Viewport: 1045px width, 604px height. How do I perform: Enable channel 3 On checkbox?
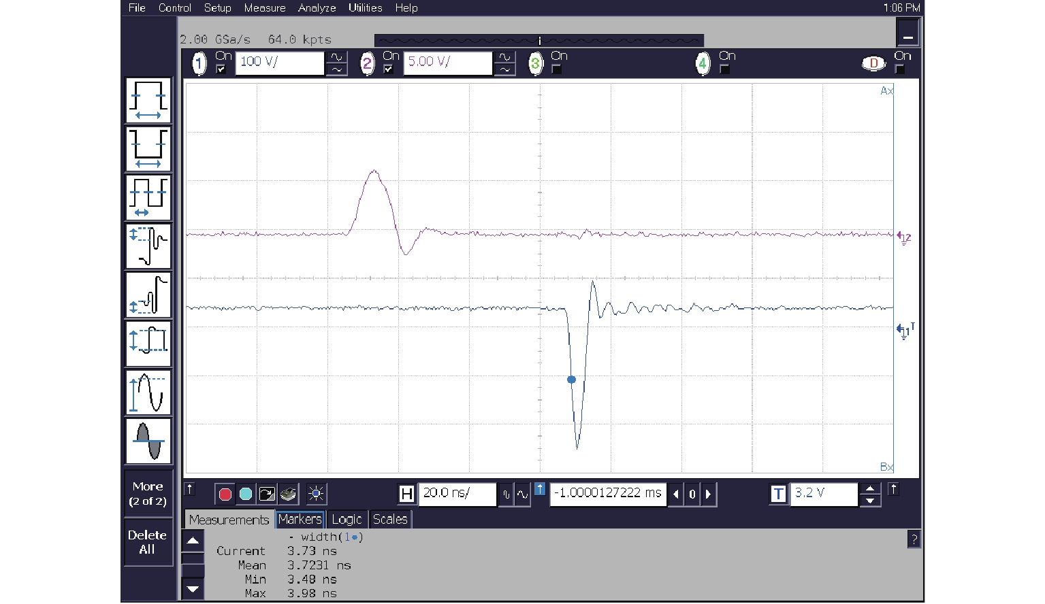coord(557,69)
